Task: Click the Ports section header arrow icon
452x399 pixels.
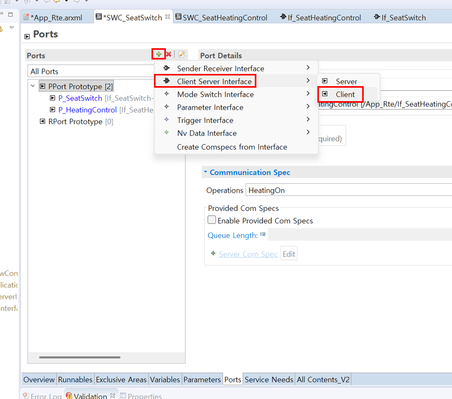Action: click(27, 36)
